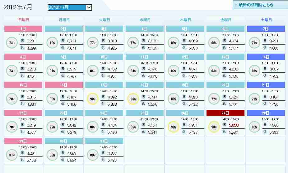Screen dimensions: 288x173
Task: Select the 24日 date header
Action: coord(104,113)
